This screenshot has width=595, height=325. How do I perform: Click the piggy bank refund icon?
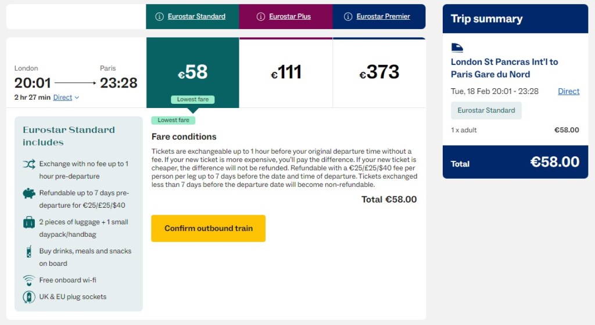[x=29, y=193]
